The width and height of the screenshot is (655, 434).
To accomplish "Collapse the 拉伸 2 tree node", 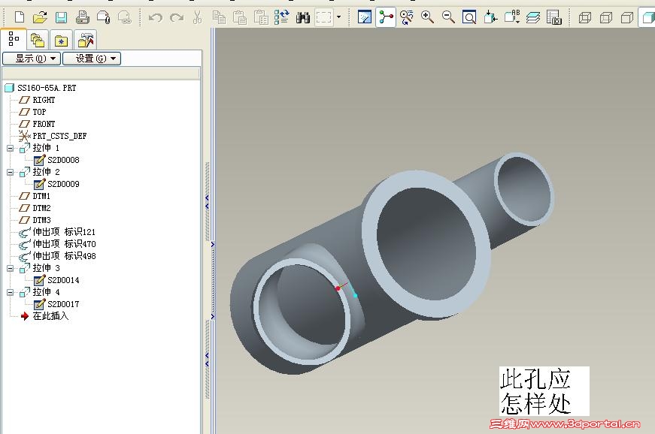I will click(x=11, y=173).
